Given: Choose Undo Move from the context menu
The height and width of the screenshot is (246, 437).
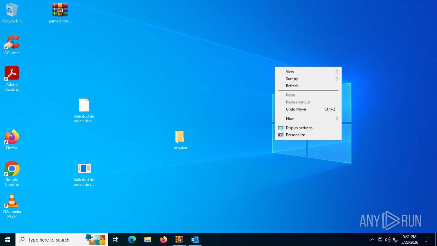Looking at the screenshot, I should pyautogui.click(x=308, y=109).
